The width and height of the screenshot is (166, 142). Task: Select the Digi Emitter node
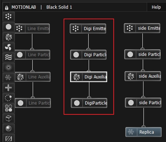[88, 29]
